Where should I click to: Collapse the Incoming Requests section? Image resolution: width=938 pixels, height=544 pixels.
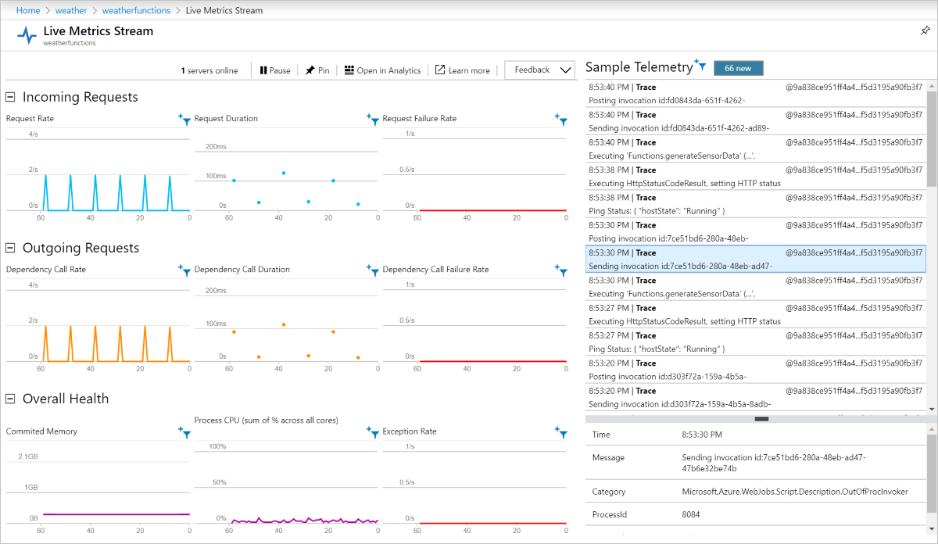(9, 97)
